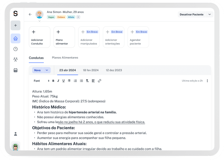Add a tag with the plus chip

[x=78, y=17]
